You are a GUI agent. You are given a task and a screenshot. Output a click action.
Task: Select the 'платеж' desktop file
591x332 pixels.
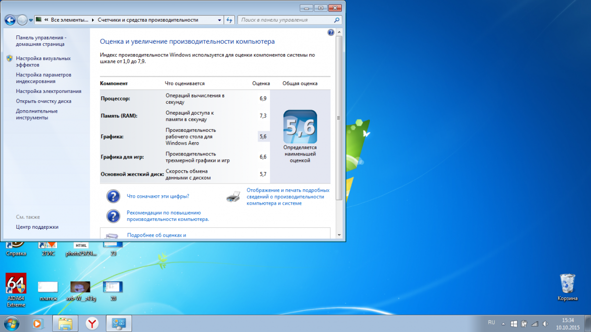[48, 290]
